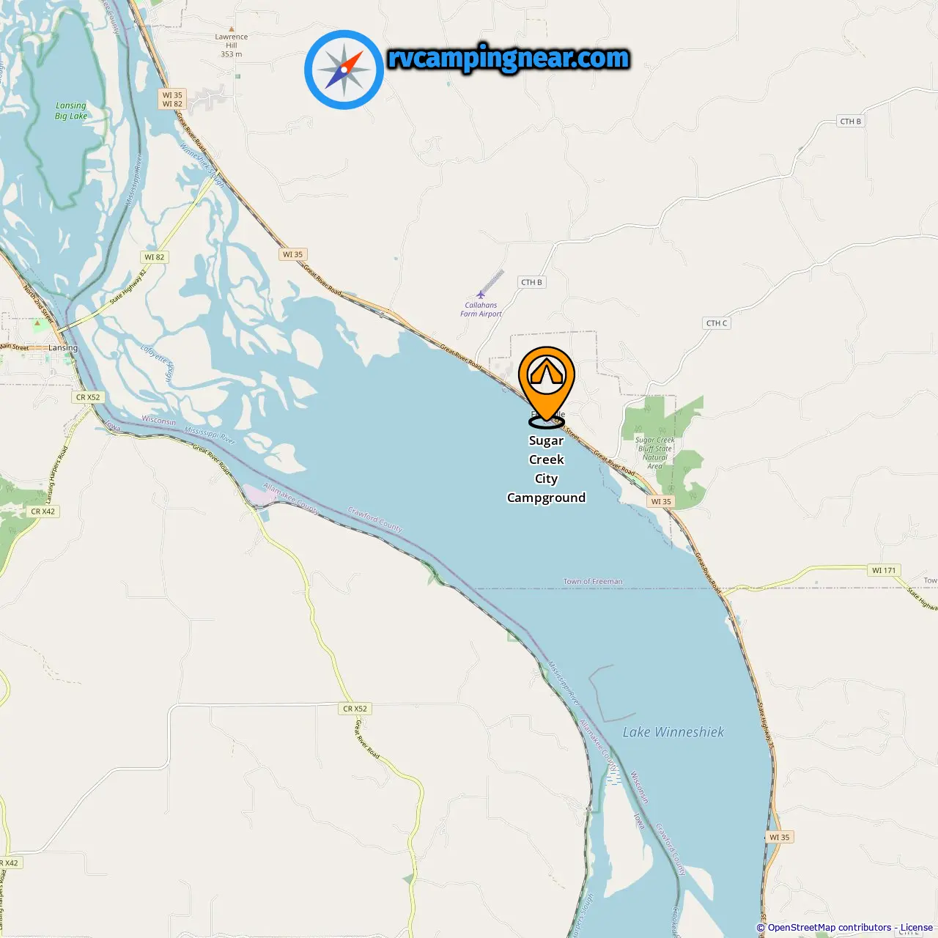Image resolution: width=938 pixels, height=938 pixels.
Task: Select the Callahans Farm Airport plane icon
Action: coord(481,295)
